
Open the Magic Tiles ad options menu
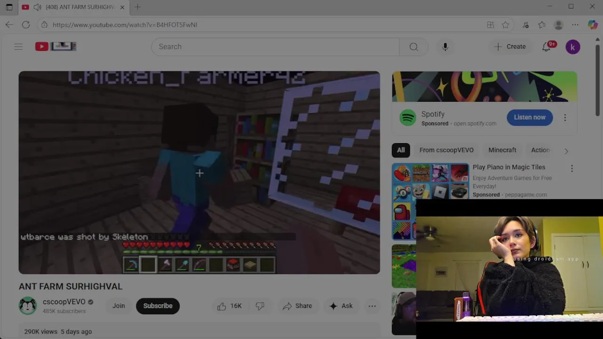tap(572, 168)
